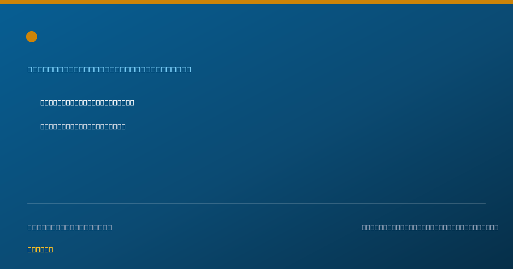513x269 pixels.
Task: Click the last character box of the left footer text
Action: [110, 227]
